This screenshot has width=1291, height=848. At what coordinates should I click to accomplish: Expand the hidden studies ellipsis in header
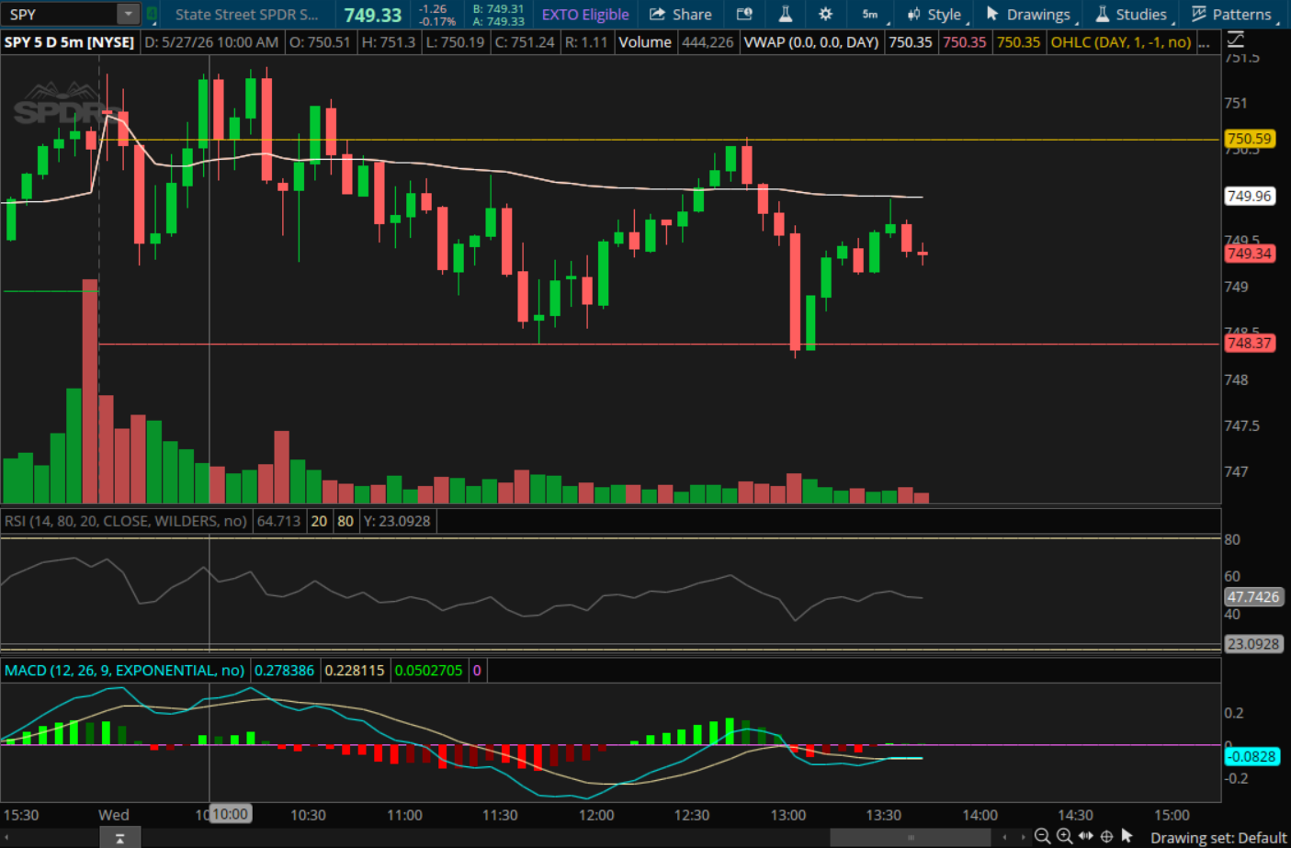tap(1204, 42)
